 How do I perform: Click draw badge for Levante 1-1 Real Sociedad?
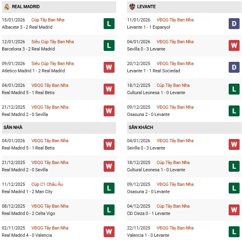[234, 67]
